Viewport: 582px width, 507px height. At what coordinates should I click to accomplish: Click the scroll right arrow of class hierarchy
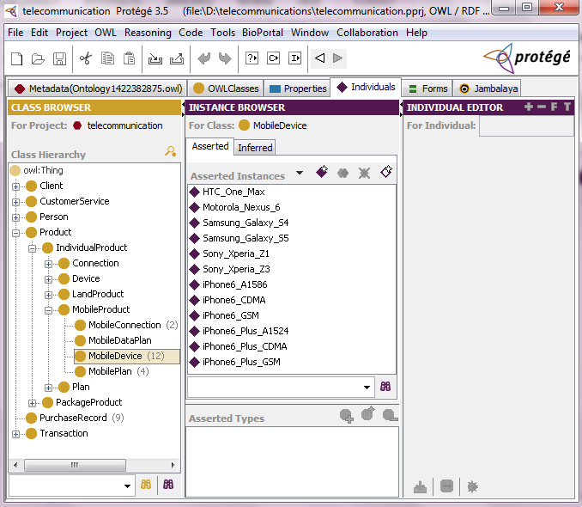coord(173,465)
